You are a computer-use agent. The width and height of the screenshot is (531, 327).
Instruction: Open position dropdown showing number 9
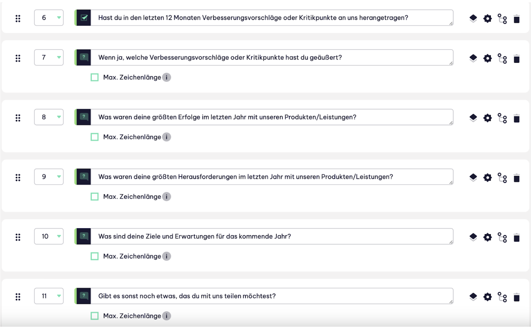coord(49,177)
